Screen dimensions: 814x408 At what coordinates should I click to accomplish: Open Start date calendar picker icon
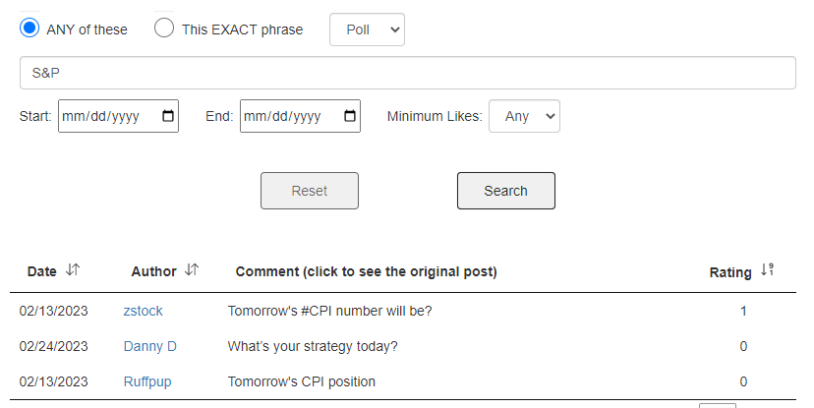[168, 116]
